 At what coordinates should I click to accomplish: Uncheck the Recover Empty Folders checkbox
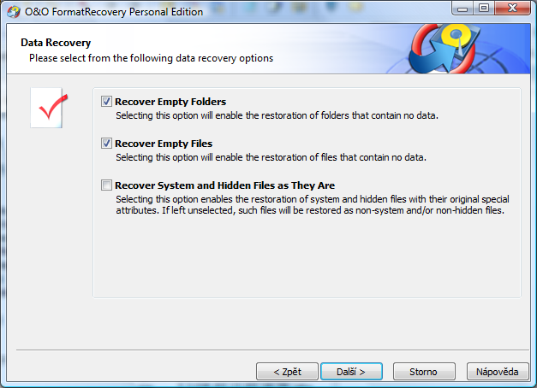point(106,102)
